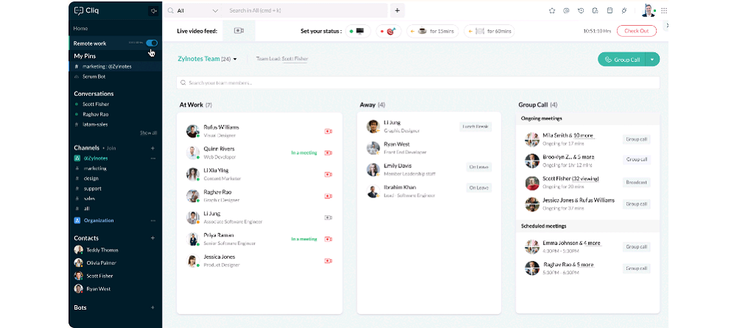Click video icon beside Jessica Jones
The height and width of the screenshot is (328, 737).
click(x=328, y=261)
